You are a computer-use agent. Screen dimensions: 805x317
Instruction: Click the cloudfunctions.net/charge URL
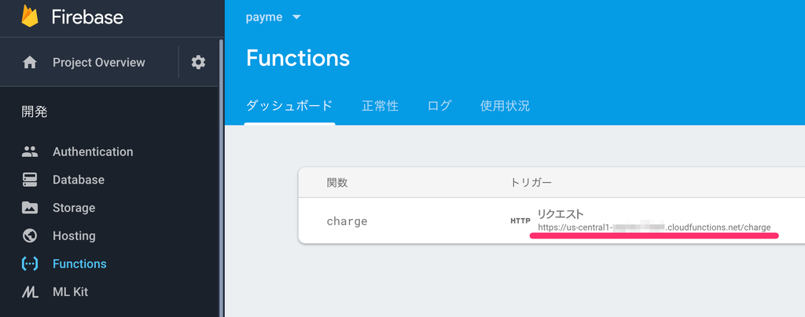coord(654,228)
